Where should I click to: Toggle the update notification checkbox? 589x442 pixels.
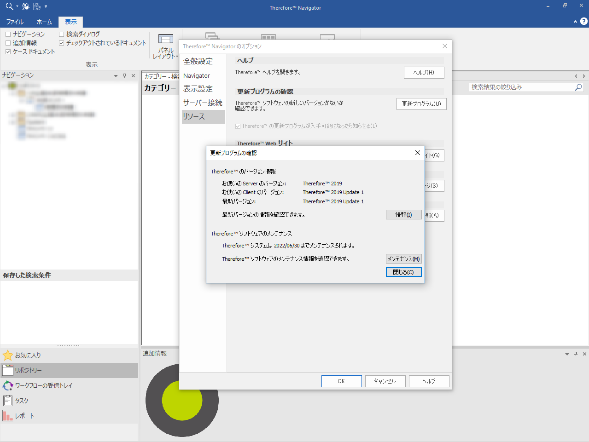(238, 126)
